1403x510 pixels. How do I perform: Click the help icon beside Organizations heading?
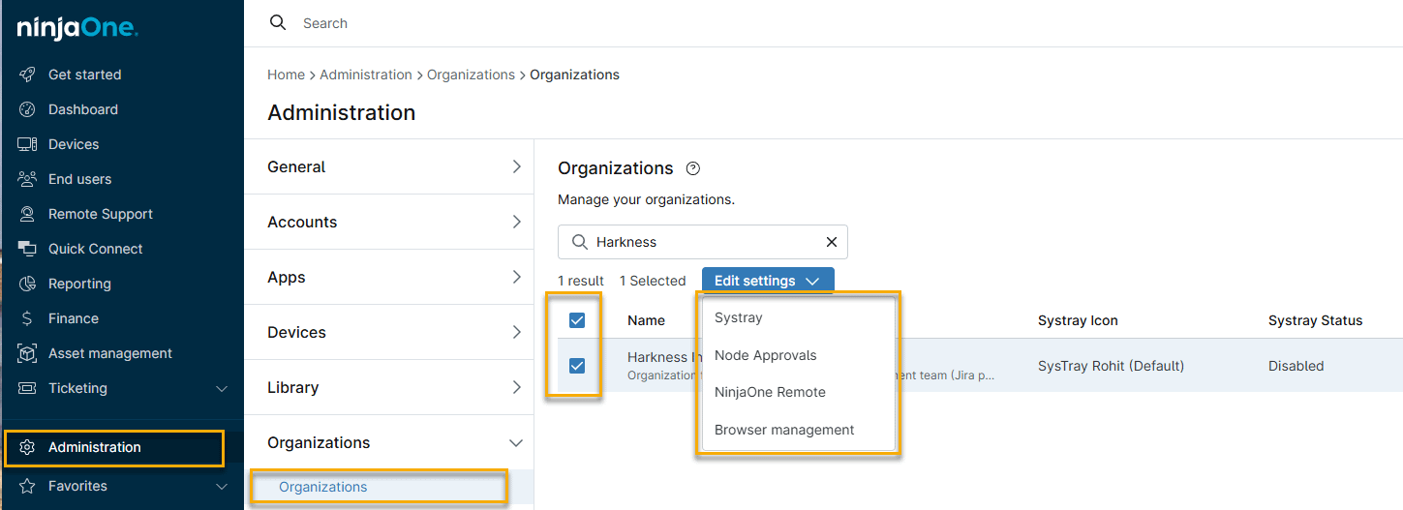click(x=692, y=168)
